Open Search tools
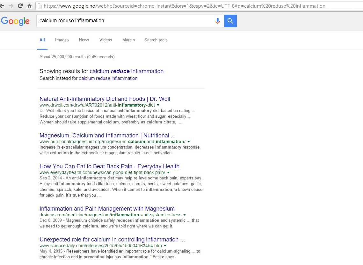 (156, 40)
